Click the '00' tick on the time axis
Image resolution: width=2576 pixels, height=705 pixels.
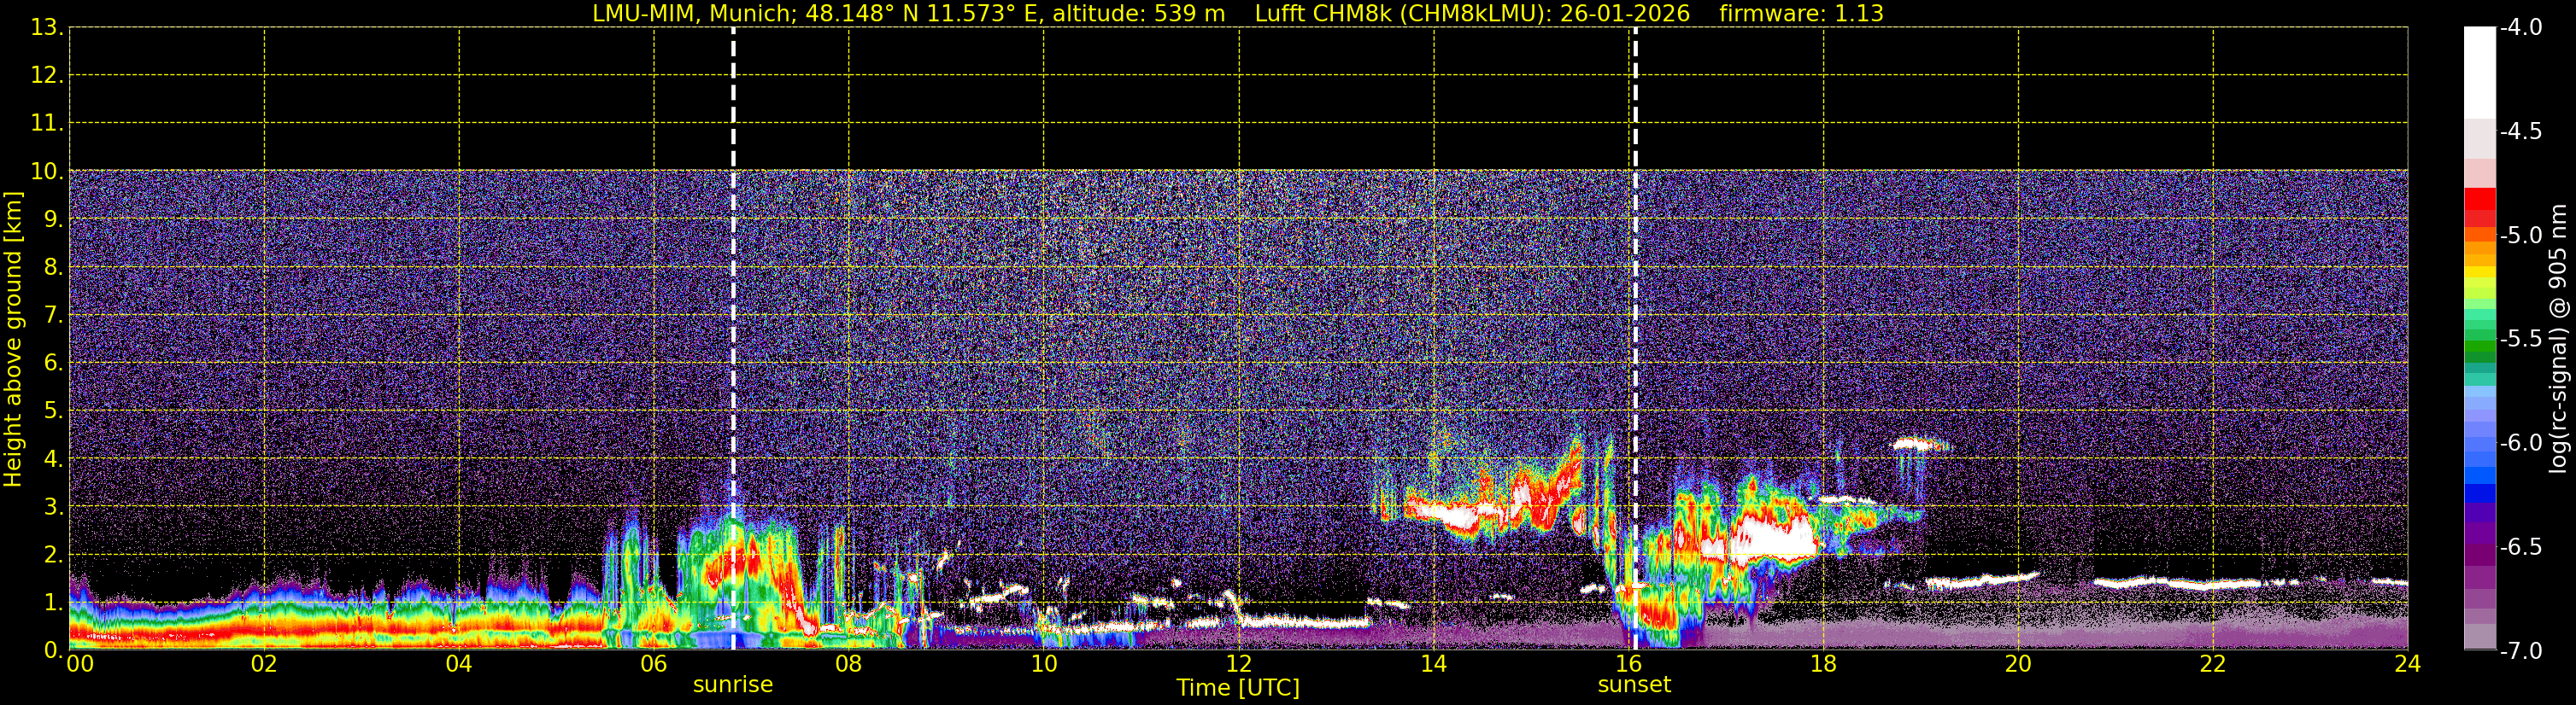[x=80, y=664]
